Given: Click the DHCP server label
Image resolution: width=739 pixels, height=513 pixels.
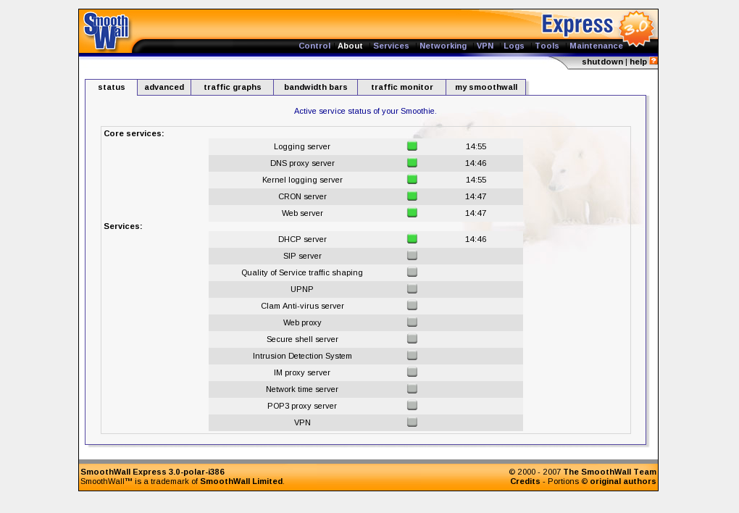Looking at the screenshot, I should (x=302, y=240).
